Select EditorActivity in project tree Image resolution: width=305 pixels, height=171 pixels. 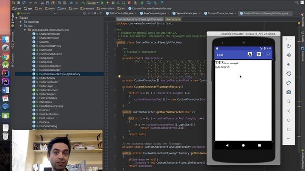47,78
